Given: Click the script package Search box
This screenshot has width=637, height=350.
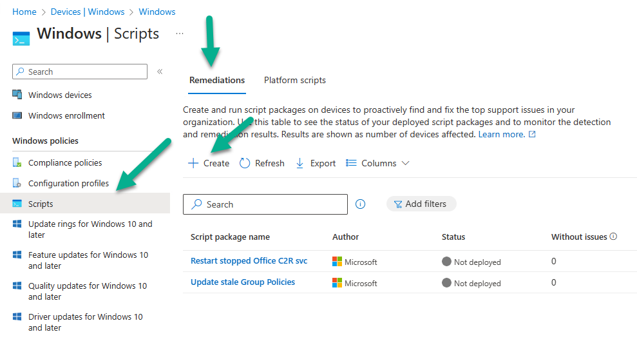Looking at the screenshot, I should coord(265,204).
